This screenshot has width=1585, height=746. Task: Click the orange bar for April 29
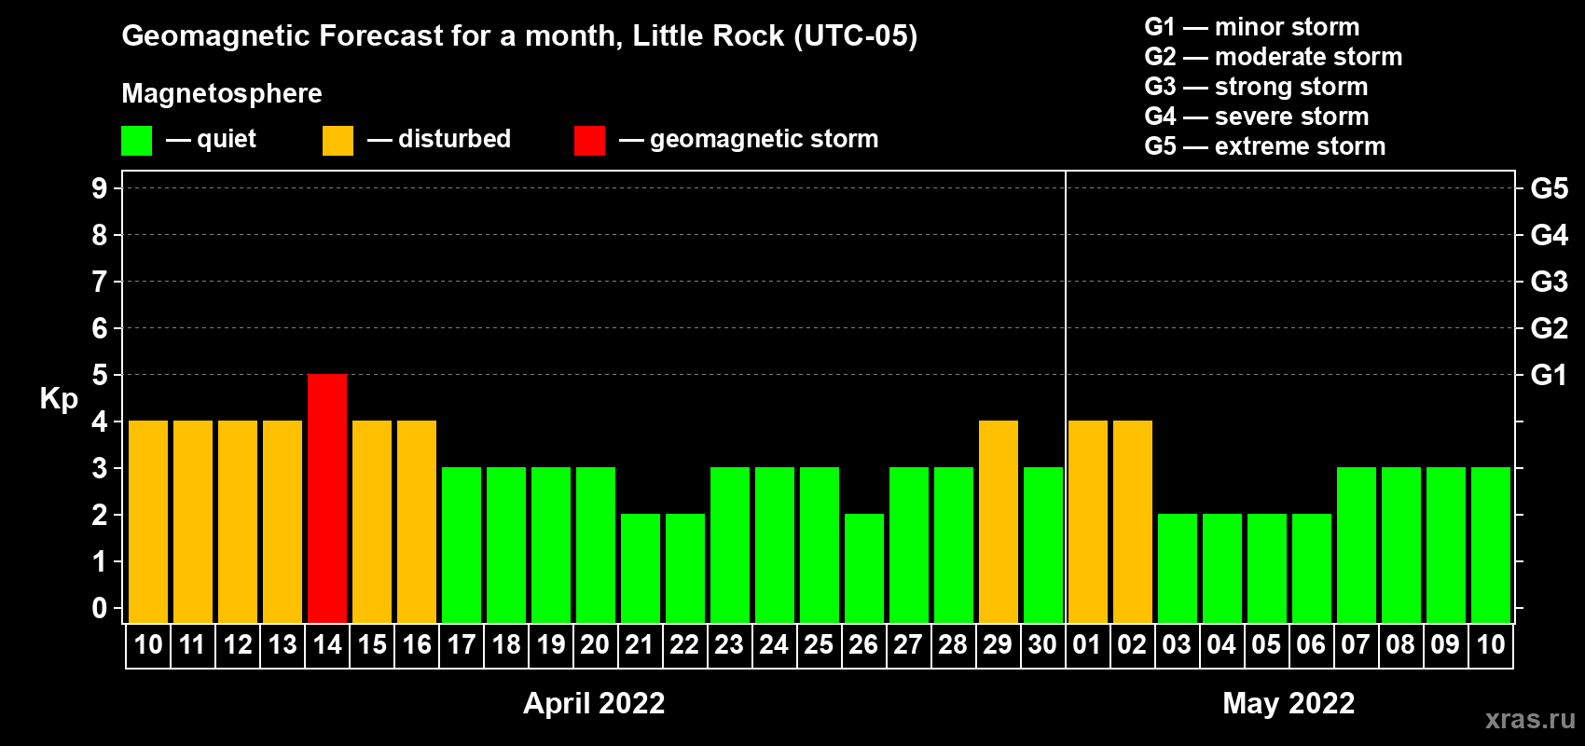pyautogui.click(x=999, y=521)
